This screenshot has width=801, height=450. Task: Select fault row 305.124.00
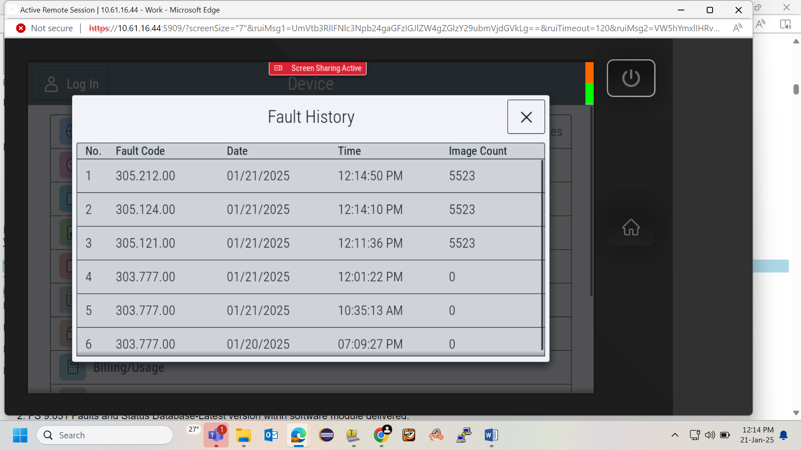(309, 210)
